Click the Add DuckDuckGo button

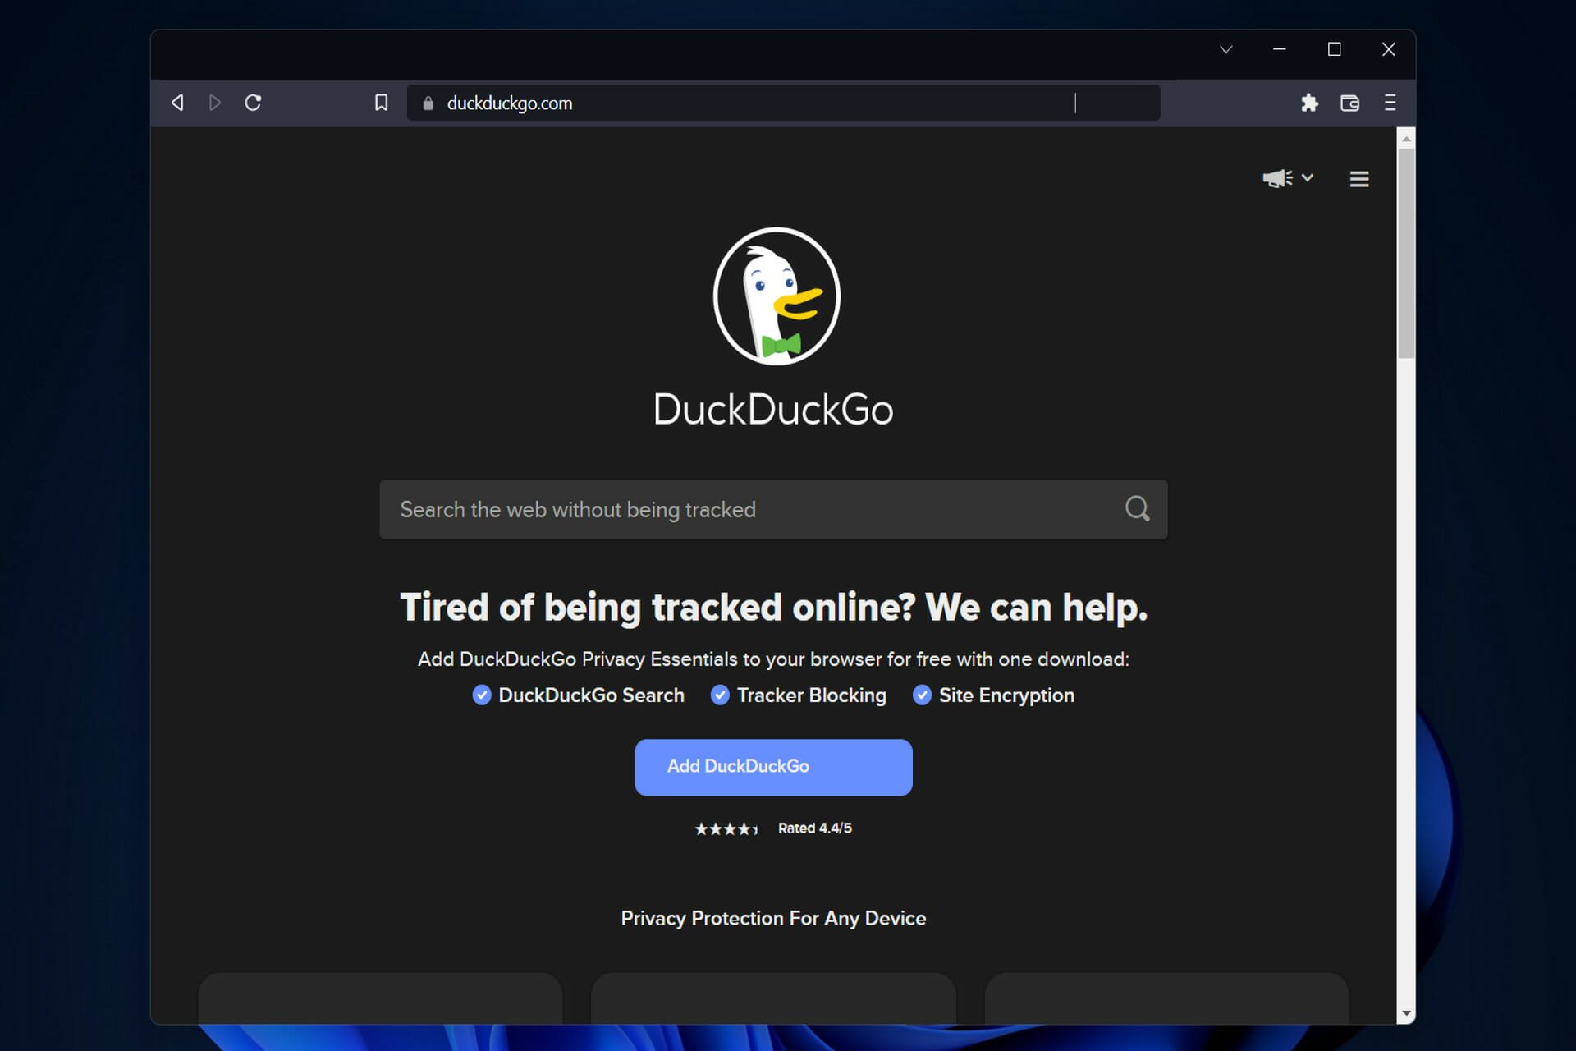[x=774, y=767]
